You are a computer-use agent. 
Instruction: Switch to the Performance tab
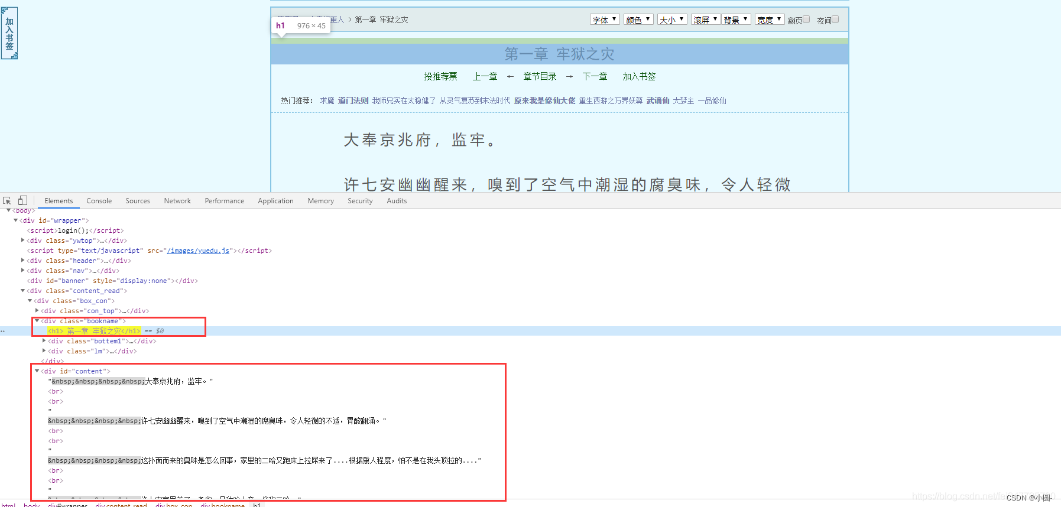[x=225, y=201]
